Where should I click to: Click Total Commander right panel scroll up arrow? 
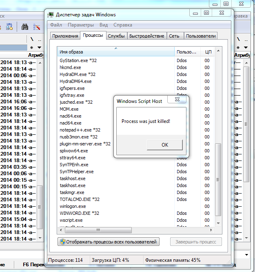click(246, 62)
